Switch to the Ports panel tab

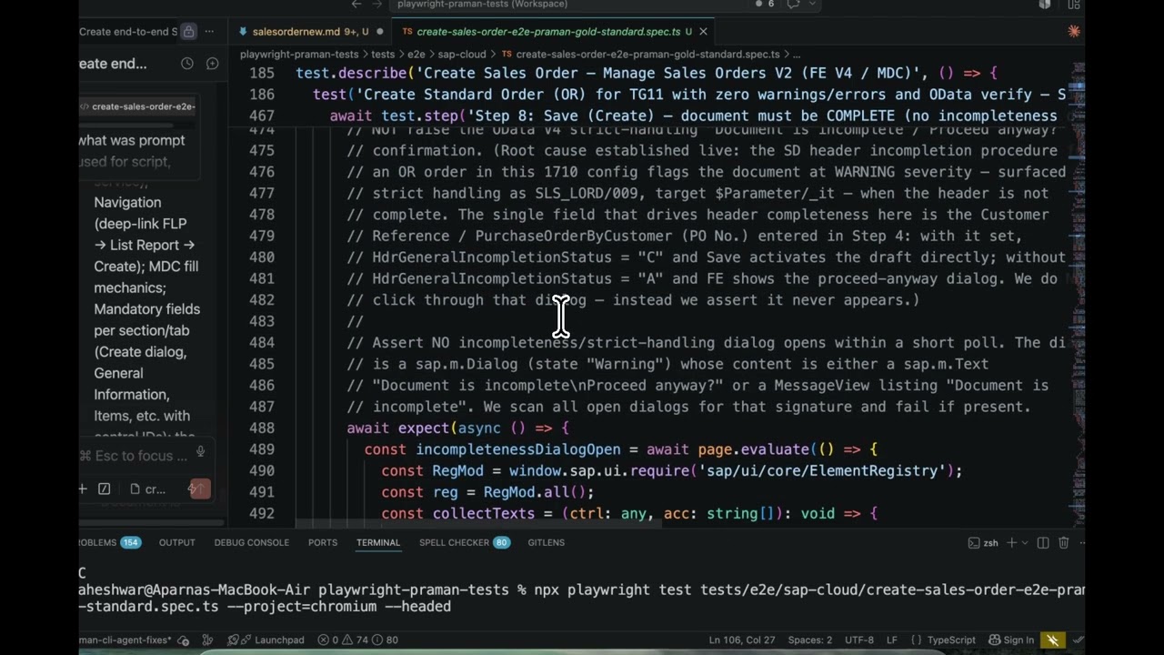[323, 542]
